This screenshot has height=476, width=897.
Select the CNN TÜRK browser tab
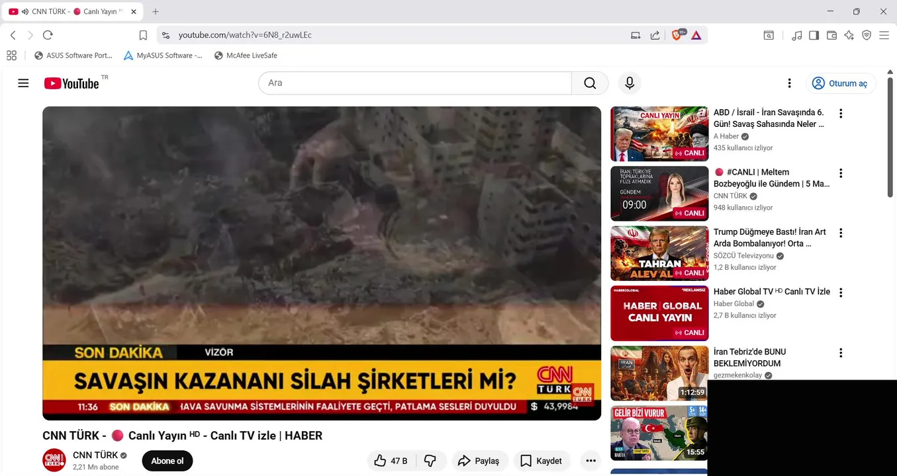(71, 12)
